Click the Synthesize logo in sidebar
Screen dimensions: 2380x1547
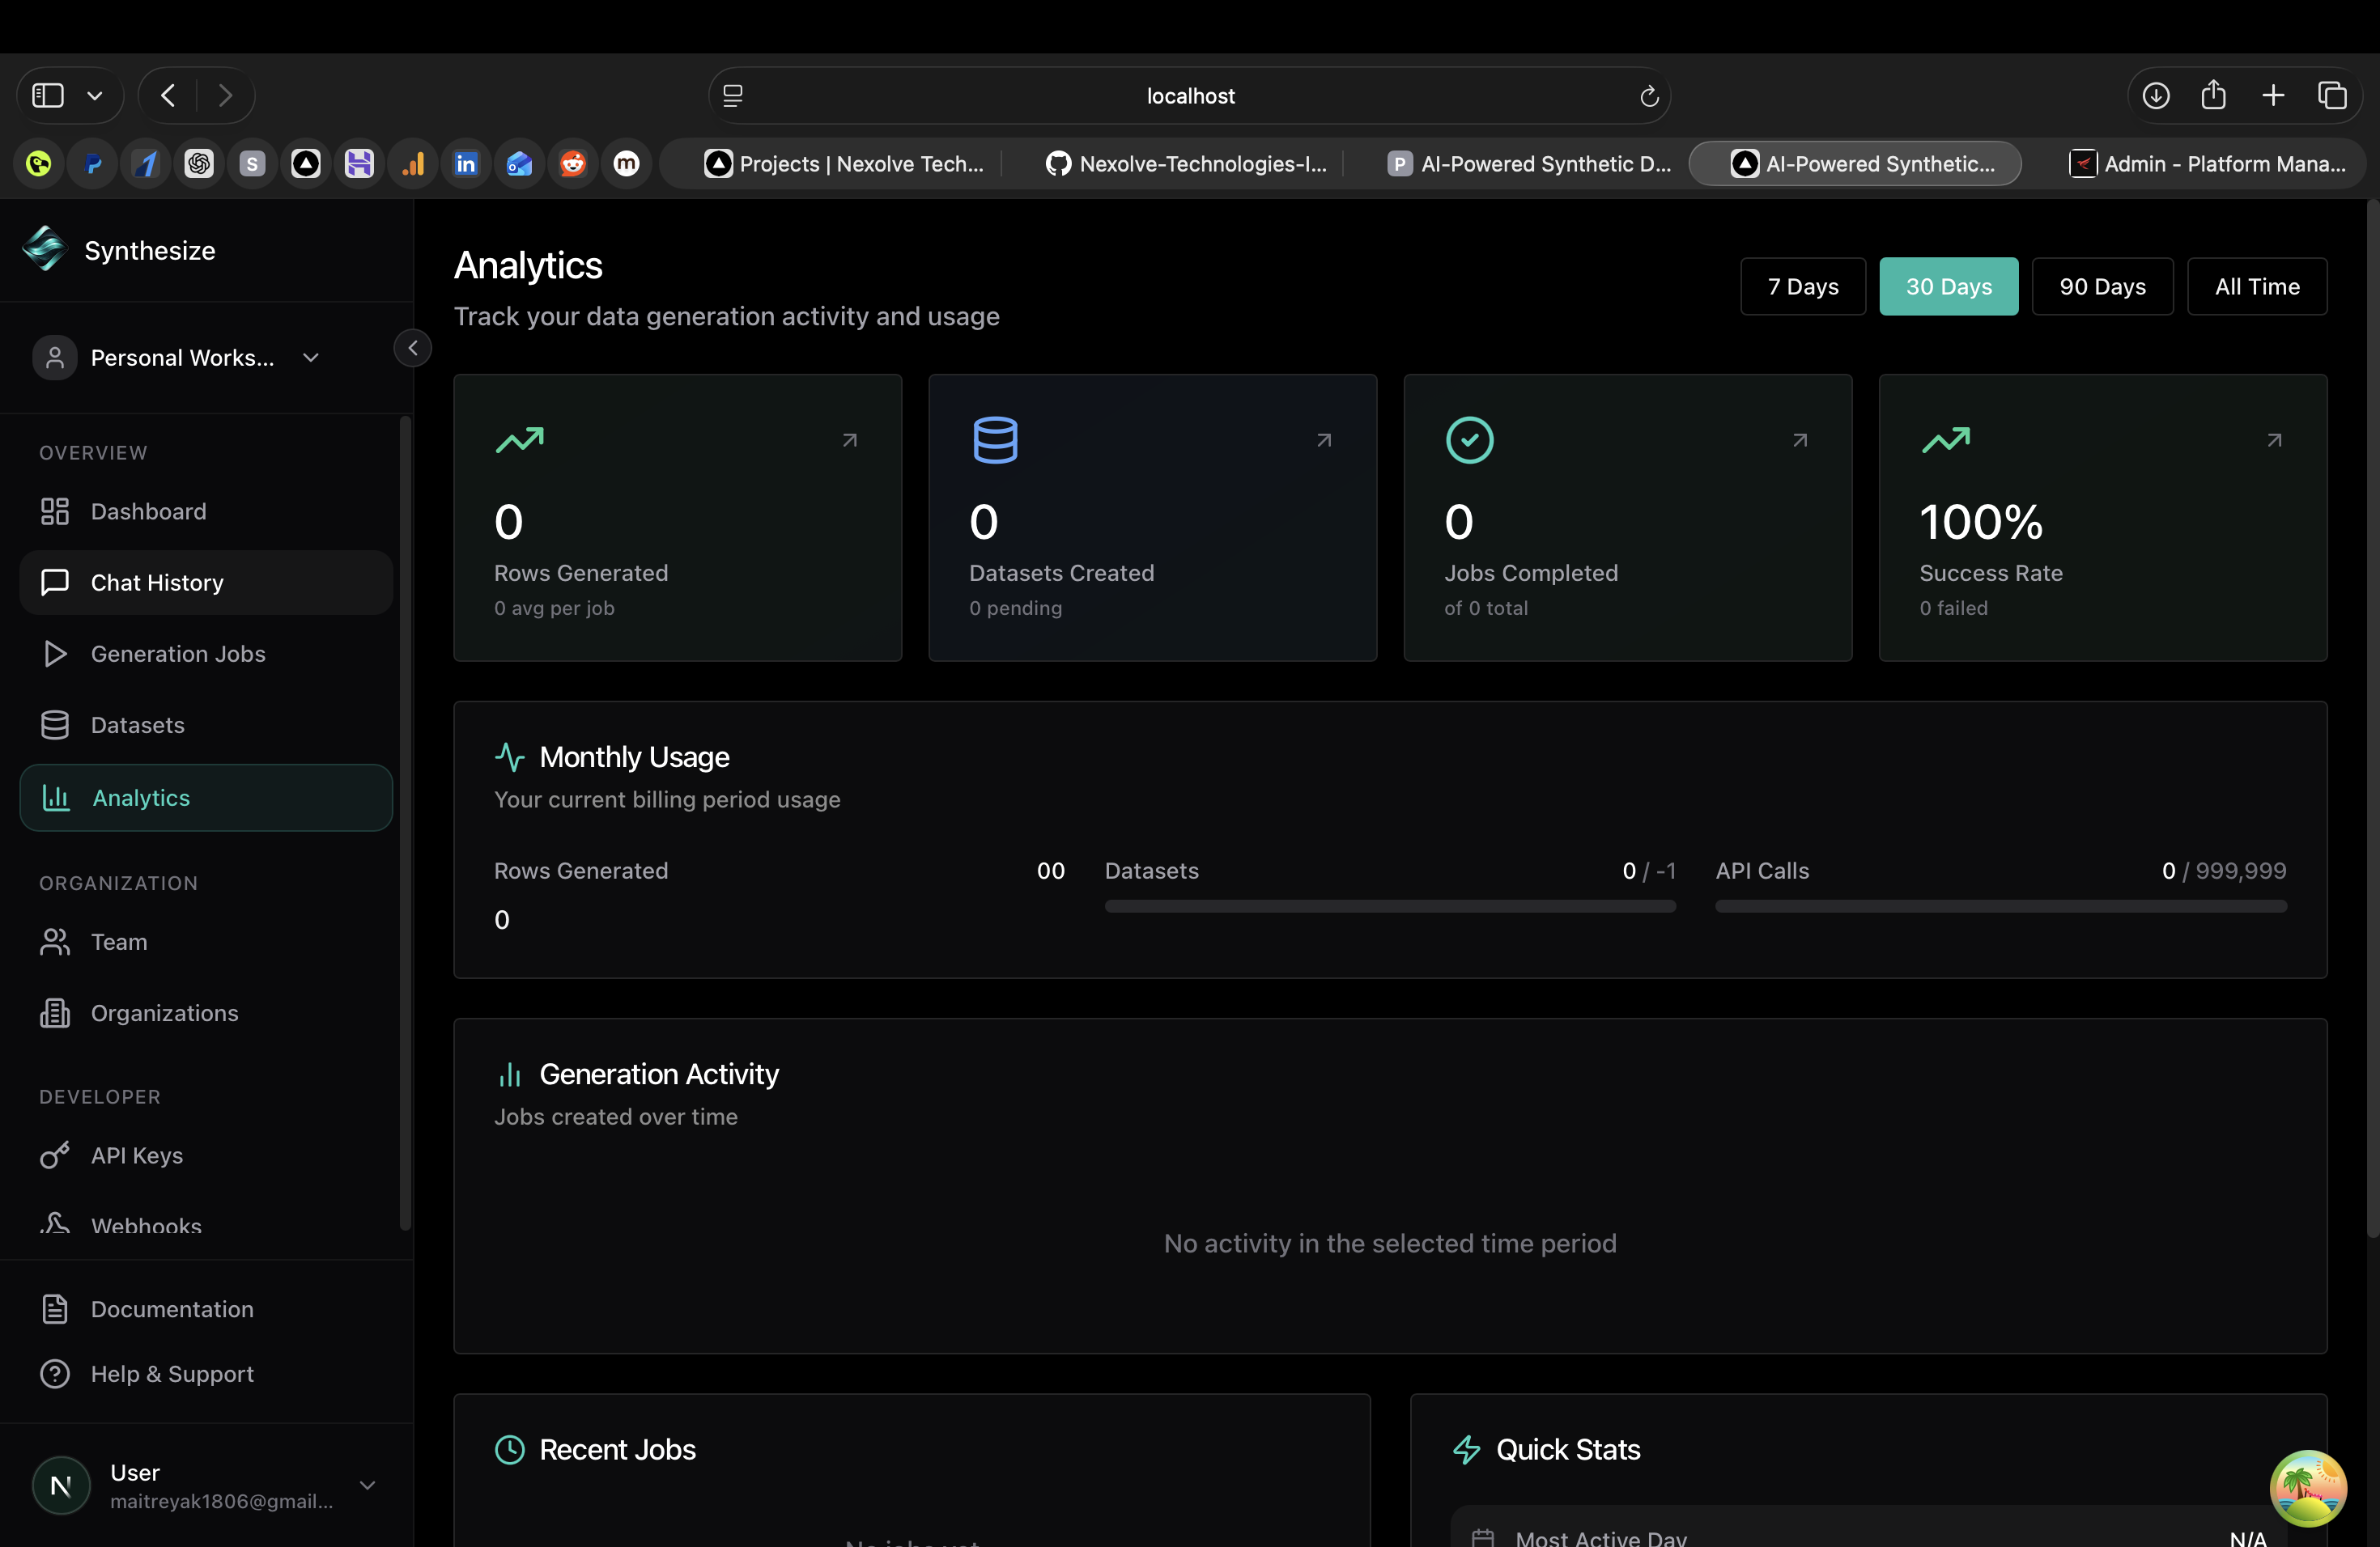45,249
